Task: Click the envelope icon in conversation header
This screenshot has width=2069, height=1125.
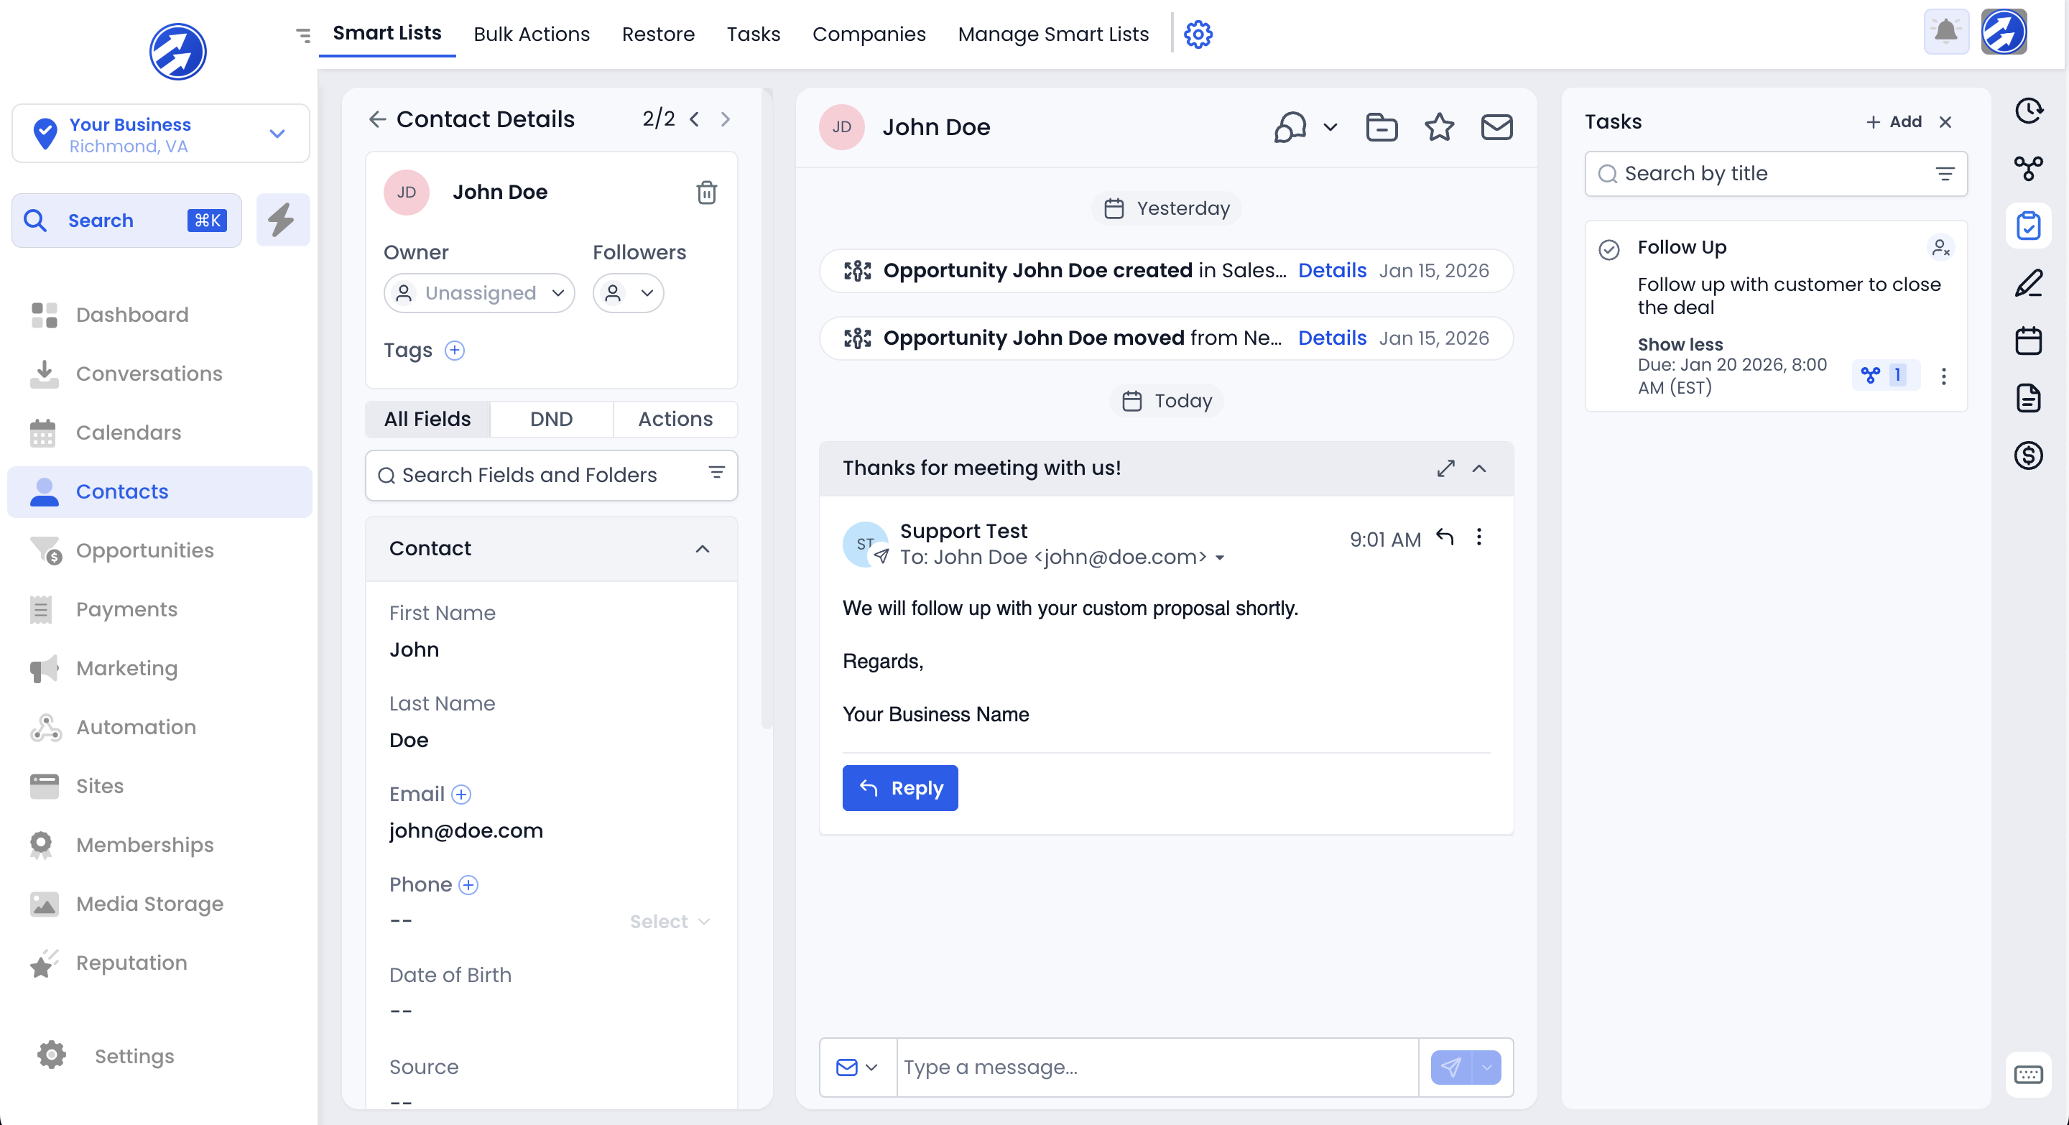Action: click(1496, 127)
